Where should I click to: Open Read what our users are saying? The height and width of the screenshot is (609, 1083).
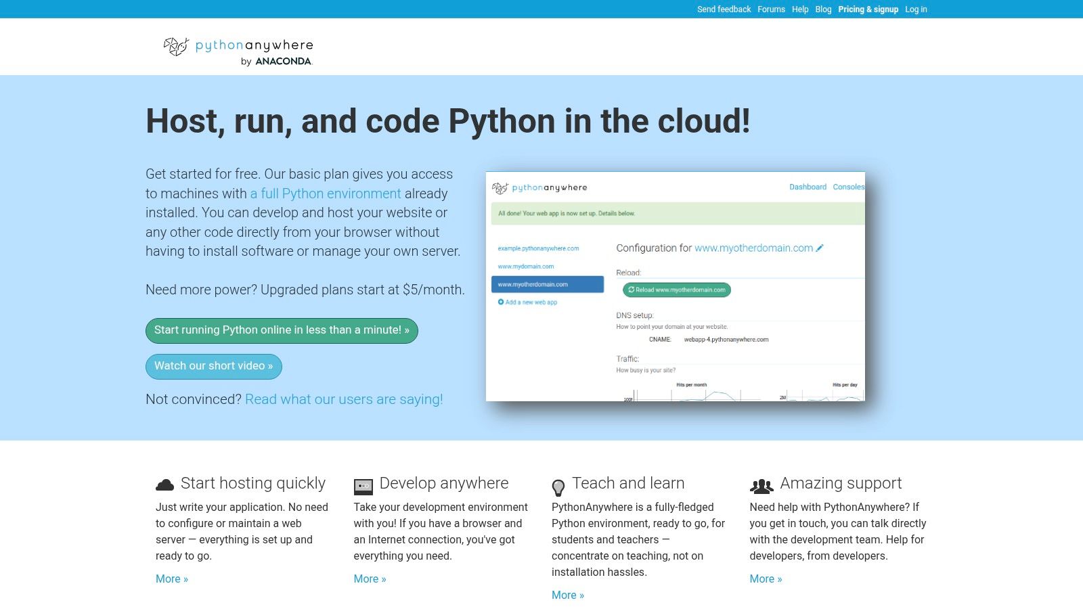344,399
